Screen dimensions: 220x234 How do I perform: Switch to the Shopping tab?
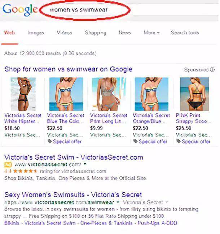point(96,33)
